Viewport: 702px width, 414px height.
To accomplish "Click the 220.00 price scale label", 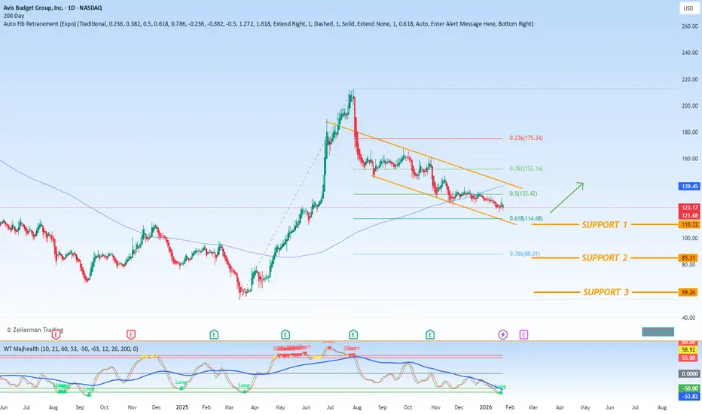I will [x=689, y=80].
